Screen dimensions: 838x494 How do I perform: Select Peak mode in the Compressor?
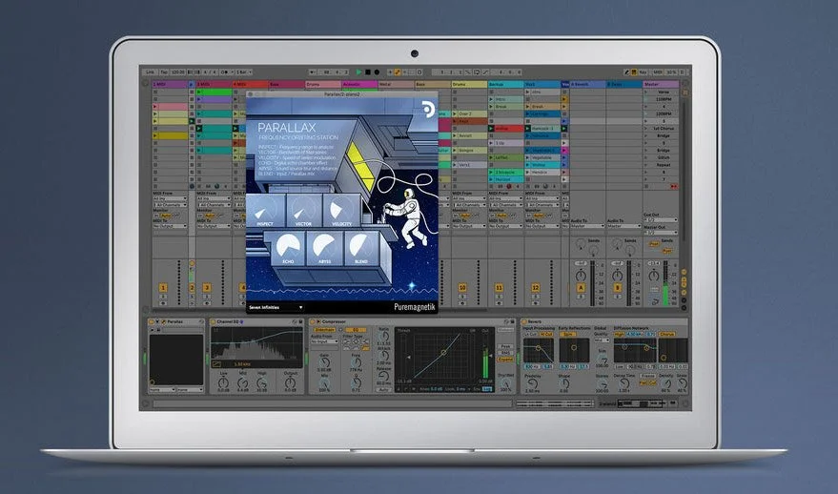(505, 347)
